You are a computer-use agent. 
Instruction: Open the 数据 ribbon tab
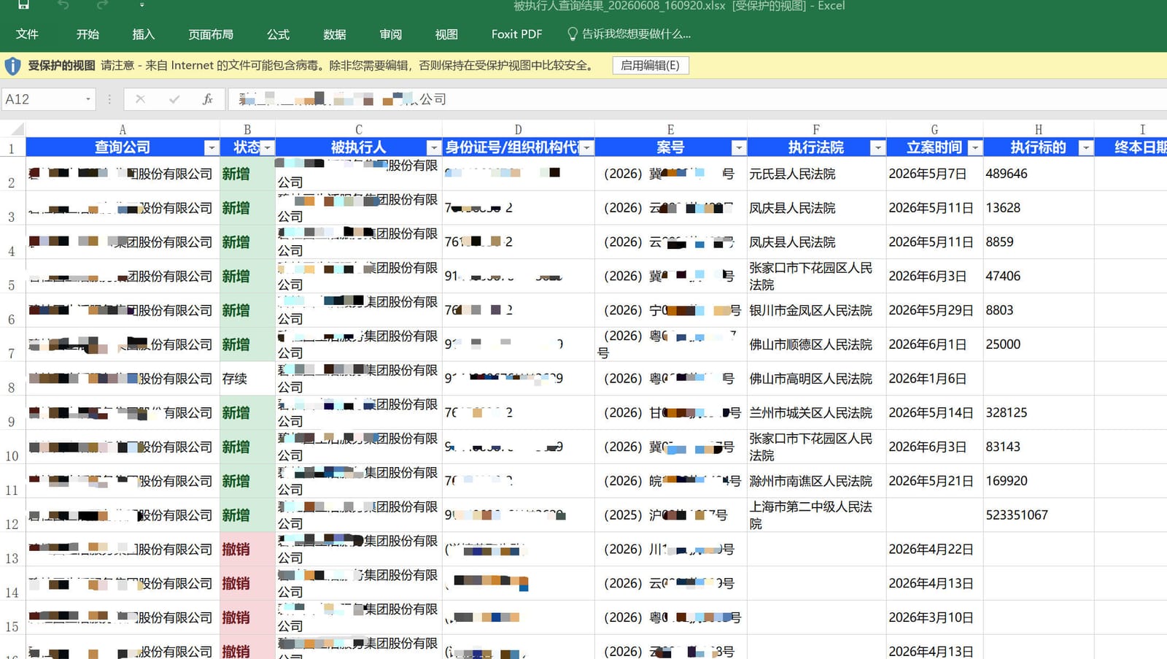click(x=335, y=34)
